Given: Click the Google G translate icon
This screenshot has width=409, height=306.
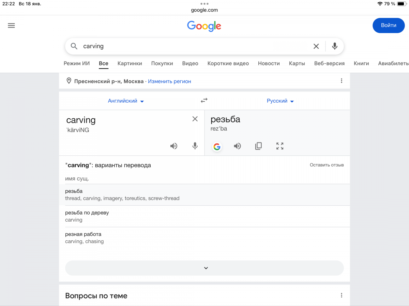Looking at the screenshot, I should (x=217, y=147).
